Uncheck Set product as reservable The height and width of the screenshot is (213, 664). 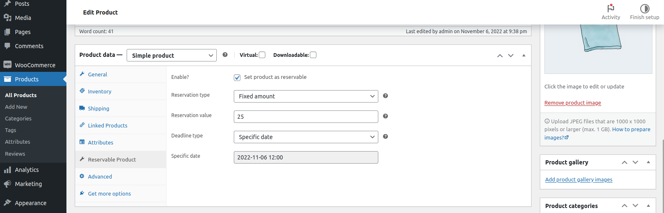coord(237,78)
